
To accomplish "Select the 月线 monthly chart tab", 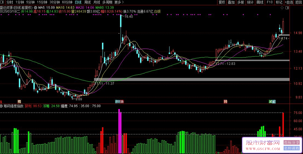I will 97,2.
